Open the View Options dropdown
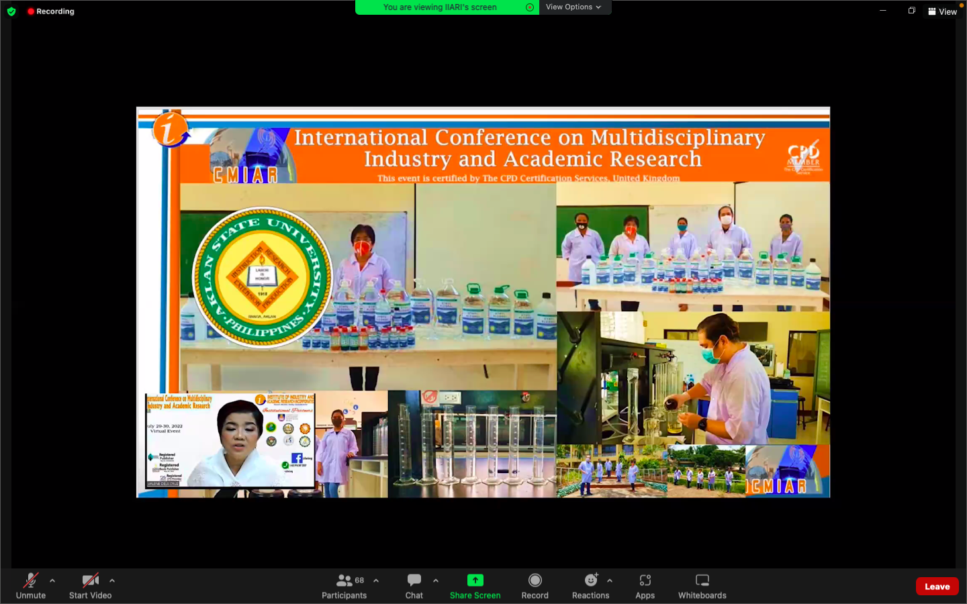 (x=573, y=7)
